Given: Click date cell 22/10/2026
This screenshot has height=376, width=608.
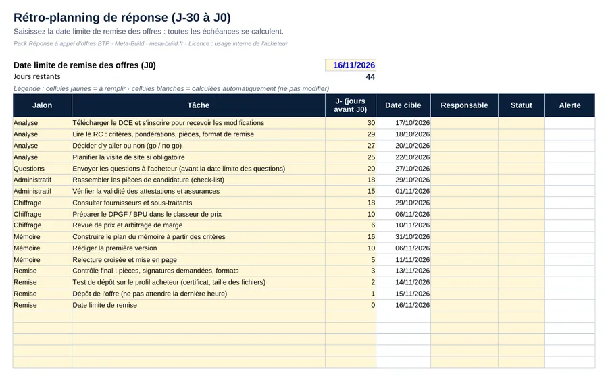Looking at the screenshot, I should (403, 157).
